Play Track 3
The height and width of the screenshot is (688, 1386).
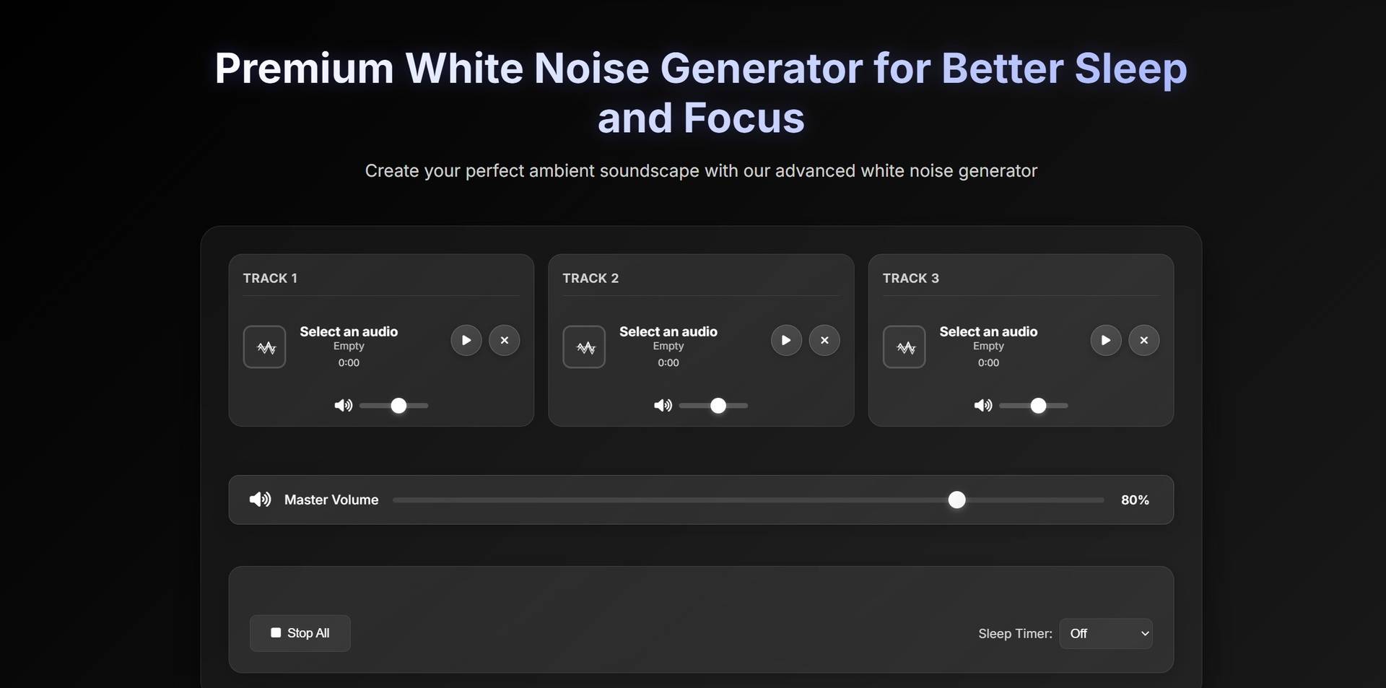click(1105, 339)
